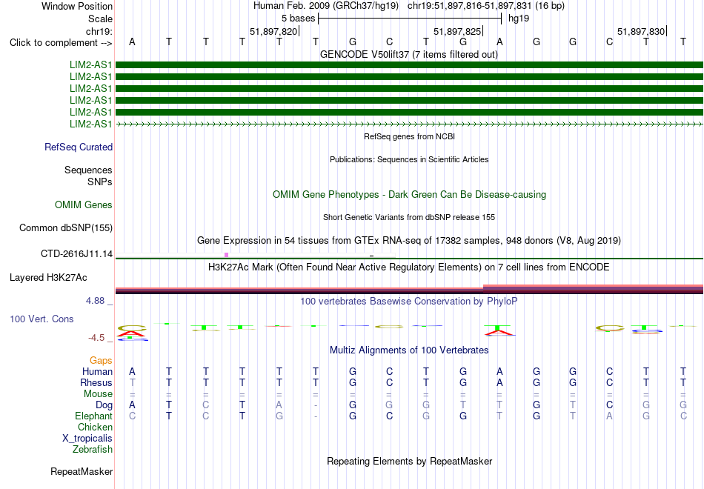Click LIM2-AS1 label beside the intron arrow line
Image resolution: width=704 pixels, height=489 pixels.
click(x=90, y=124)
